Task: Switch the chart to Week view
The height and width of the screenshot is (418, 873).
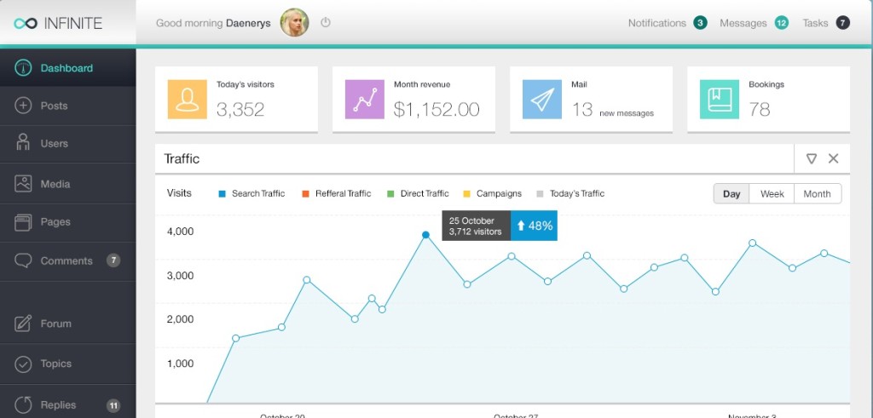Action: [772, 194]
